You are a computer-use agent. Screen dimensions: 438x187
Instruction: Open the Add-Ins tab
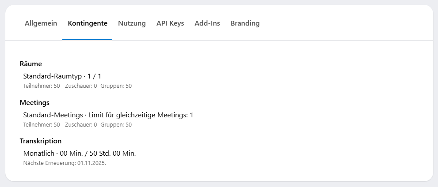click(x=207, y=23)
